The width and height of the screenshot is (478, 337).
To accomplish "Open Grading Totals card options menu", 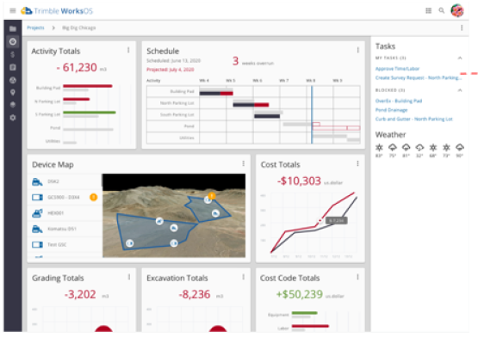I will point(129,277).
